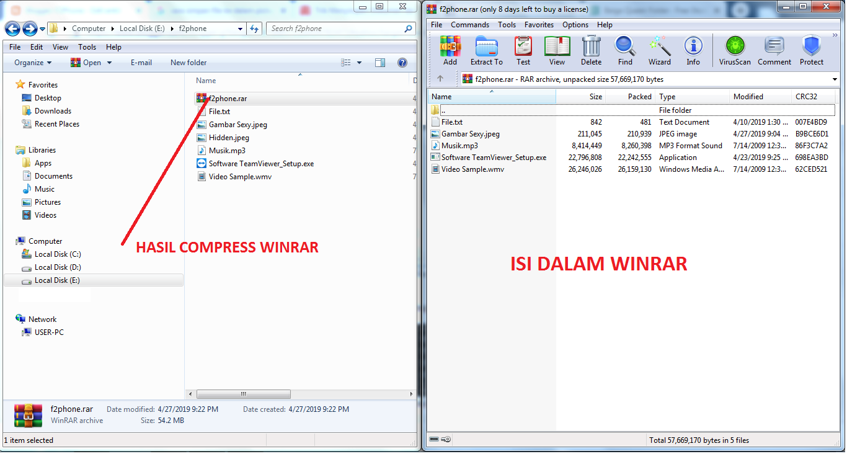Viewport: 847px width, 459px height.
Task: Show archive Info in WinRAR
Action: click(x=693, y=50)
